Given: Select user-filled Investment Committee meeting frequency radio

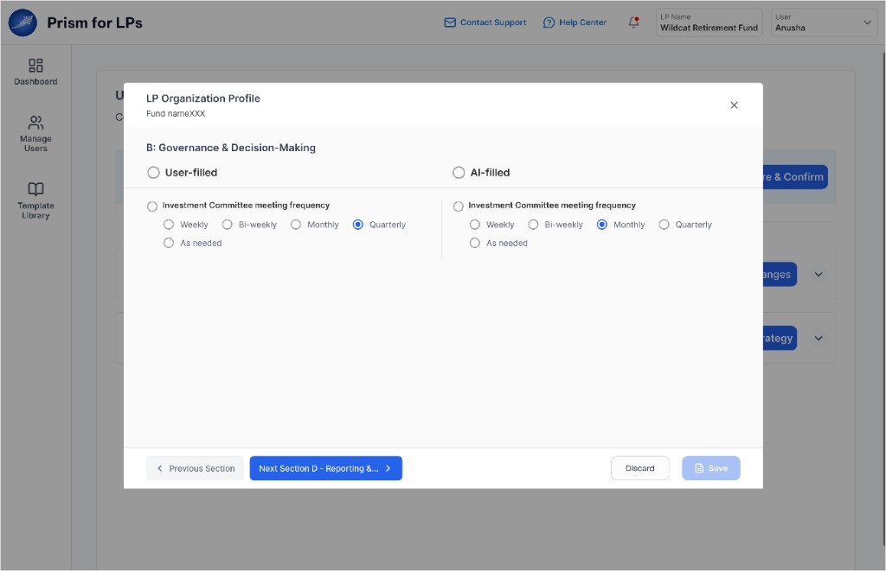Looking at the screenshot, I should tap(152, 206).
